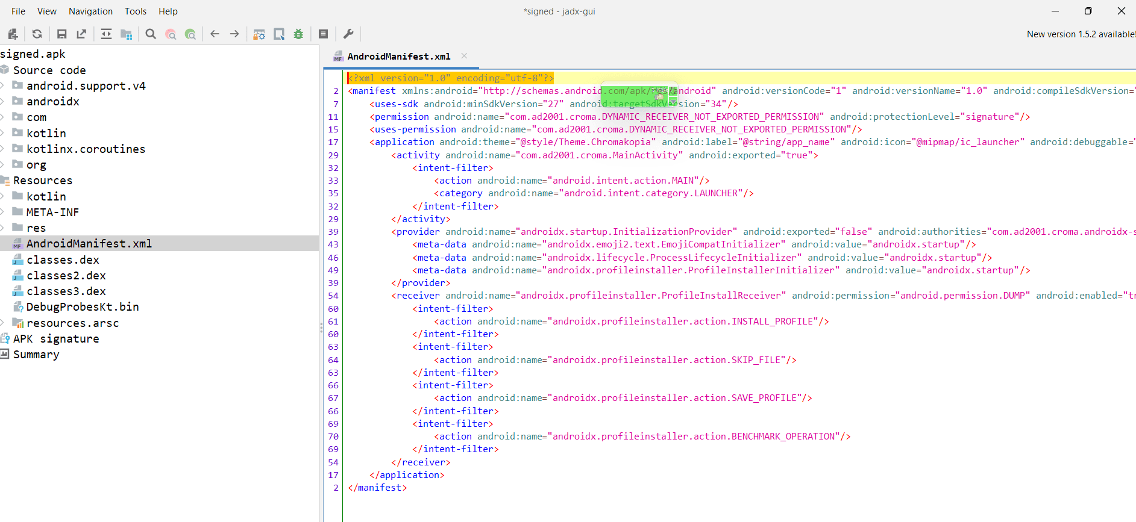The image size is (1136, 522).
Task: Click the resources.arsc file icon
Action: tap(17, 323)
